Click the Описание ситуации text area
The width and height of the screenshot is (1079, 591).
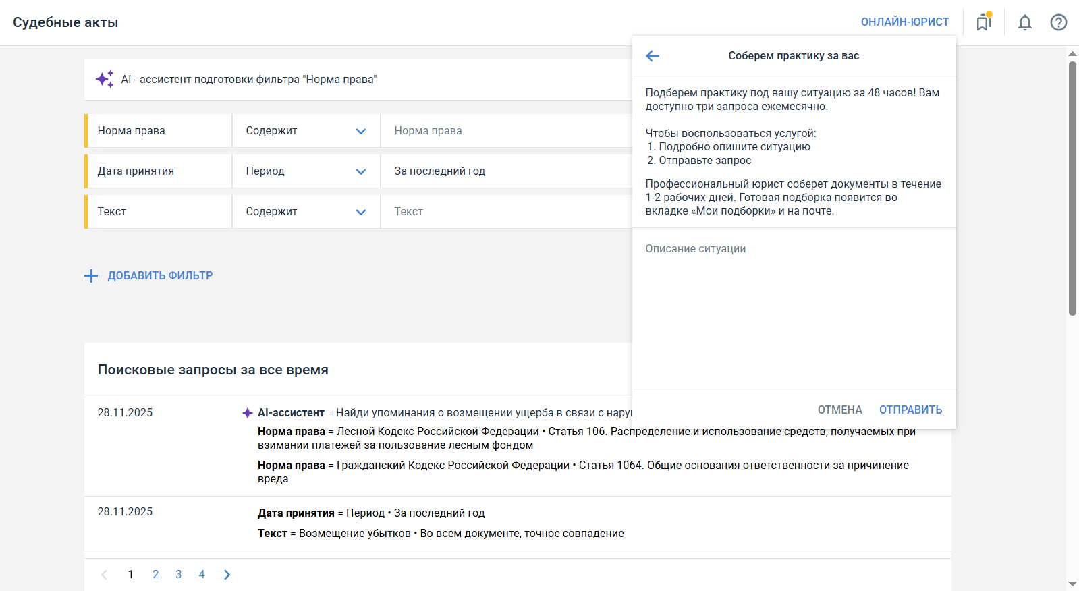pyautogui.click(x=794, y=304)
